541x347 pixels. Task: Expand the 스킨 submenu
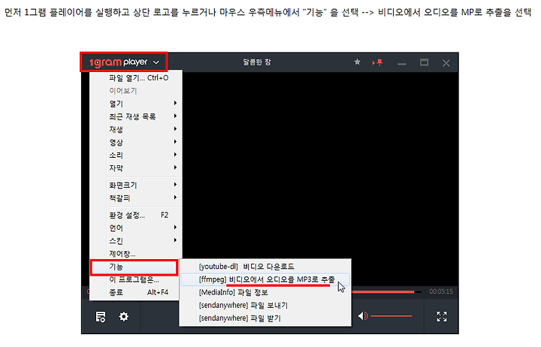tap(136, 241)
